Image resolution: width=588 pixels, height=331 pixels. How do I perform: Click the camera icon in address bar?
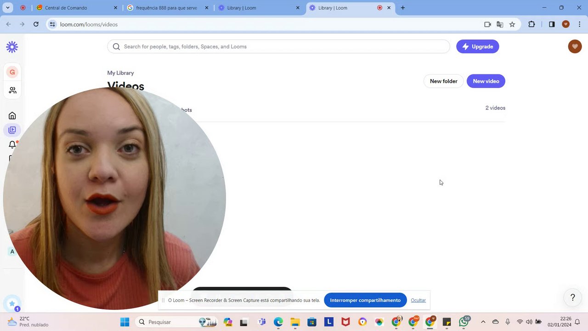pos(487,24)
